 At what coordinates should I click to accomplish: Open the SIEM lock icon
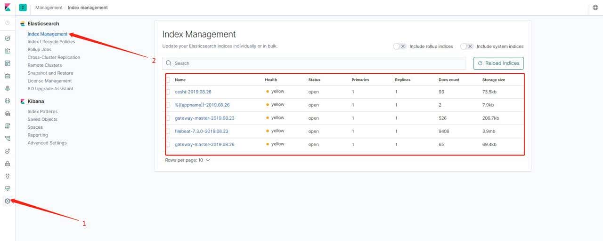tap(7, 163)
